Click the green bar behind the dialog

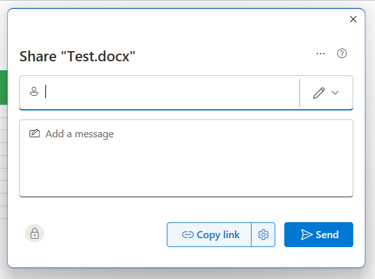(4, 87)
